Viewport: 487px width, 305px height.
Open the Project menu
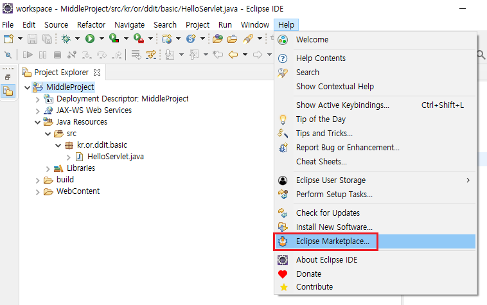point(197,25)
